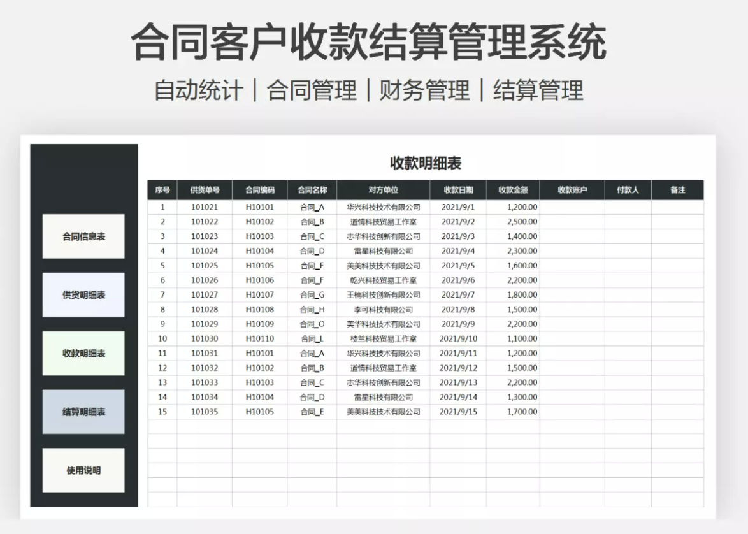This screenshot has width=748, height=534.
Task: Select the 美华科技技术有限公司 cell
Action: (x=383, y=324)
